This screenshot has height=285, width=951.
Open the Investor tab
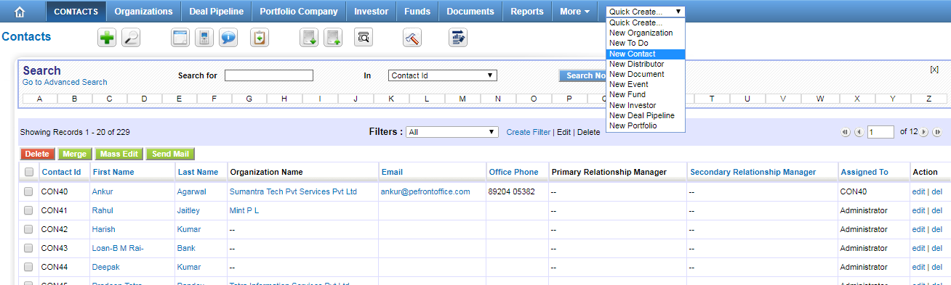[x=371, y=12]
